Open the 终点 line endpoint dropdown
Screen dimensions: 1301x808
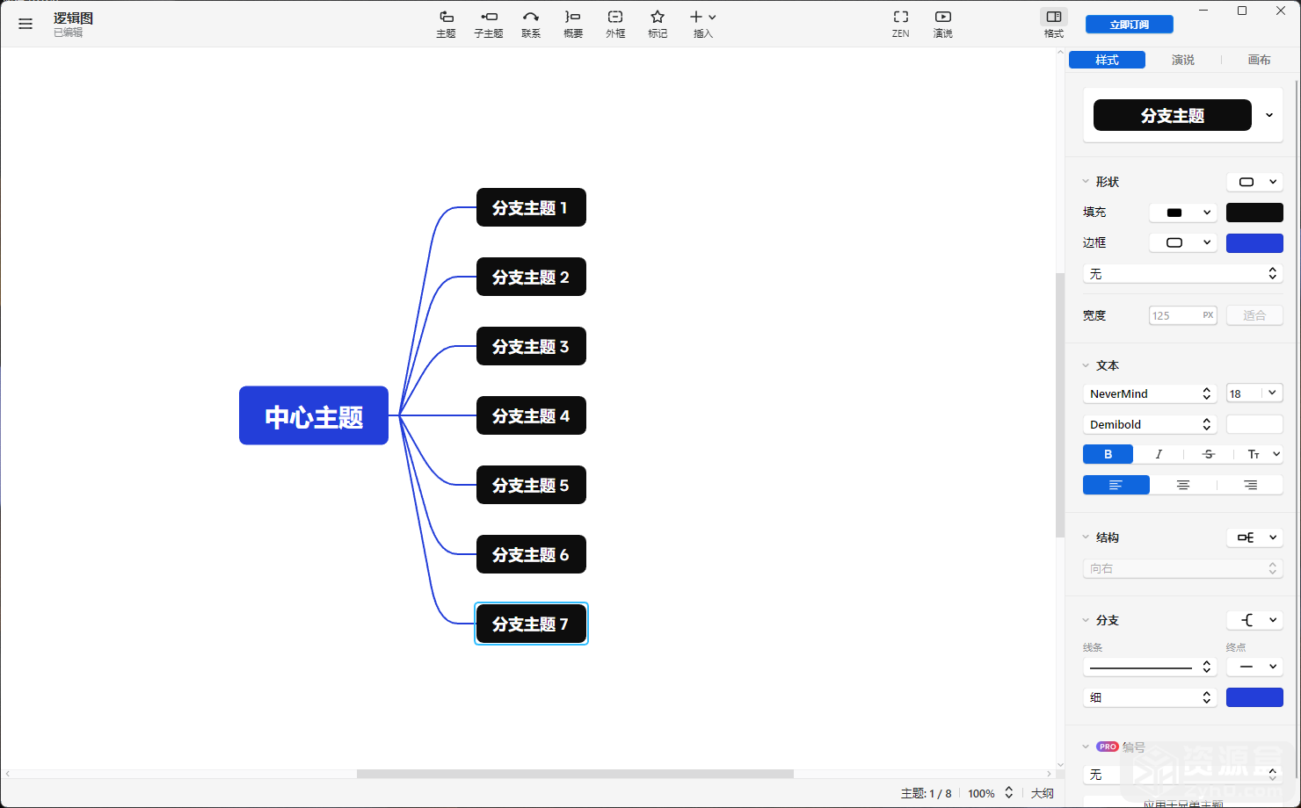[x=1254, y=667]
